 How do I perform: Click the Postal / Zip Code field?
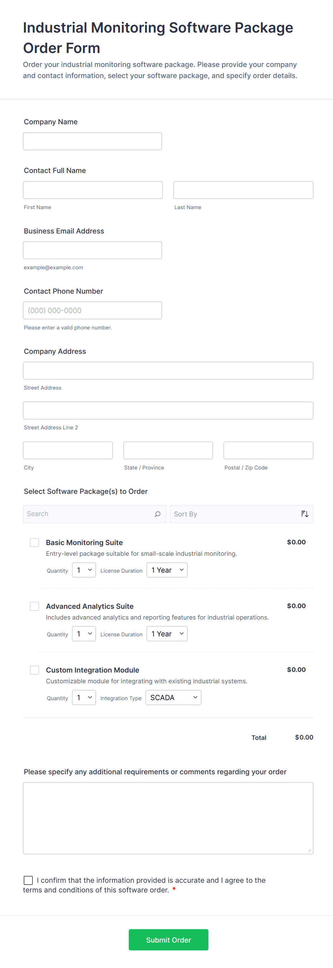[268, 450]
